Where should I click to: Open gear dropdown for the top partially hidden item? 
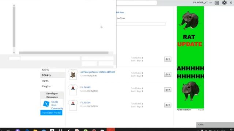pyautogui.click(x=167, y=59)
